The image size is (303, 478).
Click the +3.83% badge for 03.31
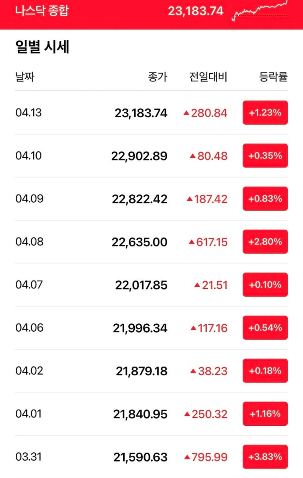265,457
